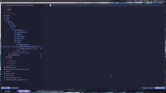Screen dimensions: 166x93
Task: Click line number 1 in editor
Action: click(x=46, y=5)
